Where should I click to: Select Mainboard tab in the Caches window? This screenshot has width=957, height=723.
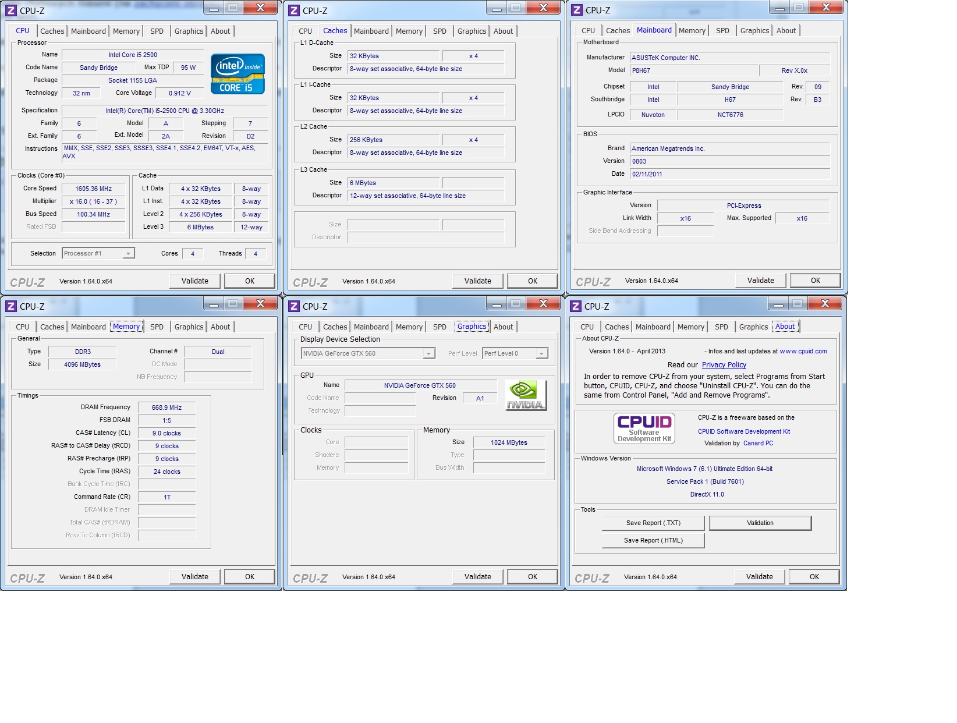(x=371, y=31)
